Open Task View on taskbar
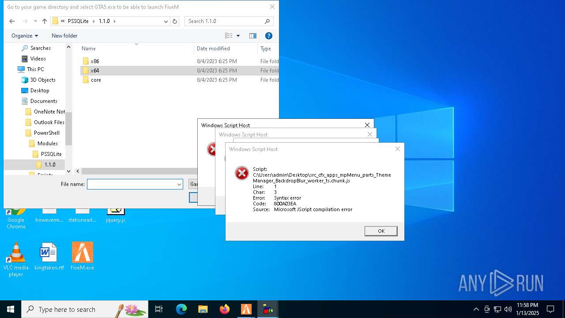565x318 pixels. pos(159,309)
